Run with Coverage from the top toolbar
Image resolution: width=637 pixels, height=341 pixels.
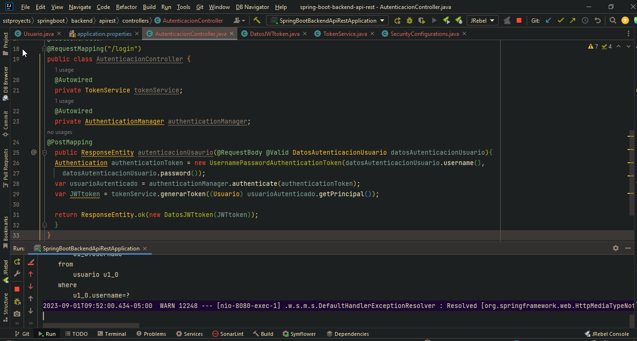click(x=422, y=20)
